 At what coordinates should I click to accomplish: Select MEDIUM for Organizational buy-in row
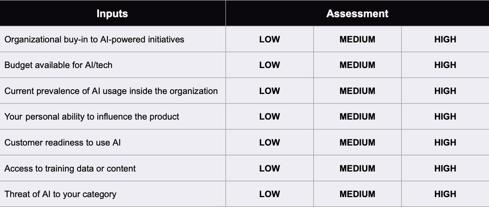(x=357, y=39)
